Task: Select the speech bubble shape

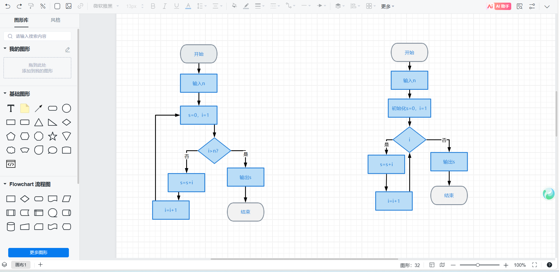Action: pos(52,150)
